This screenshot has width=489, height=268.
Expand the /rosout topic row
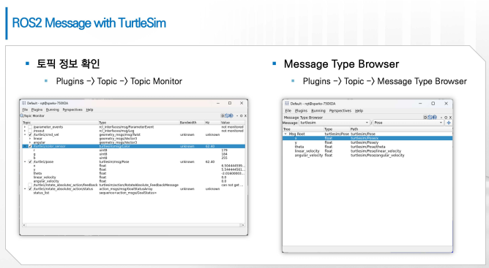[x=25, y=131]
